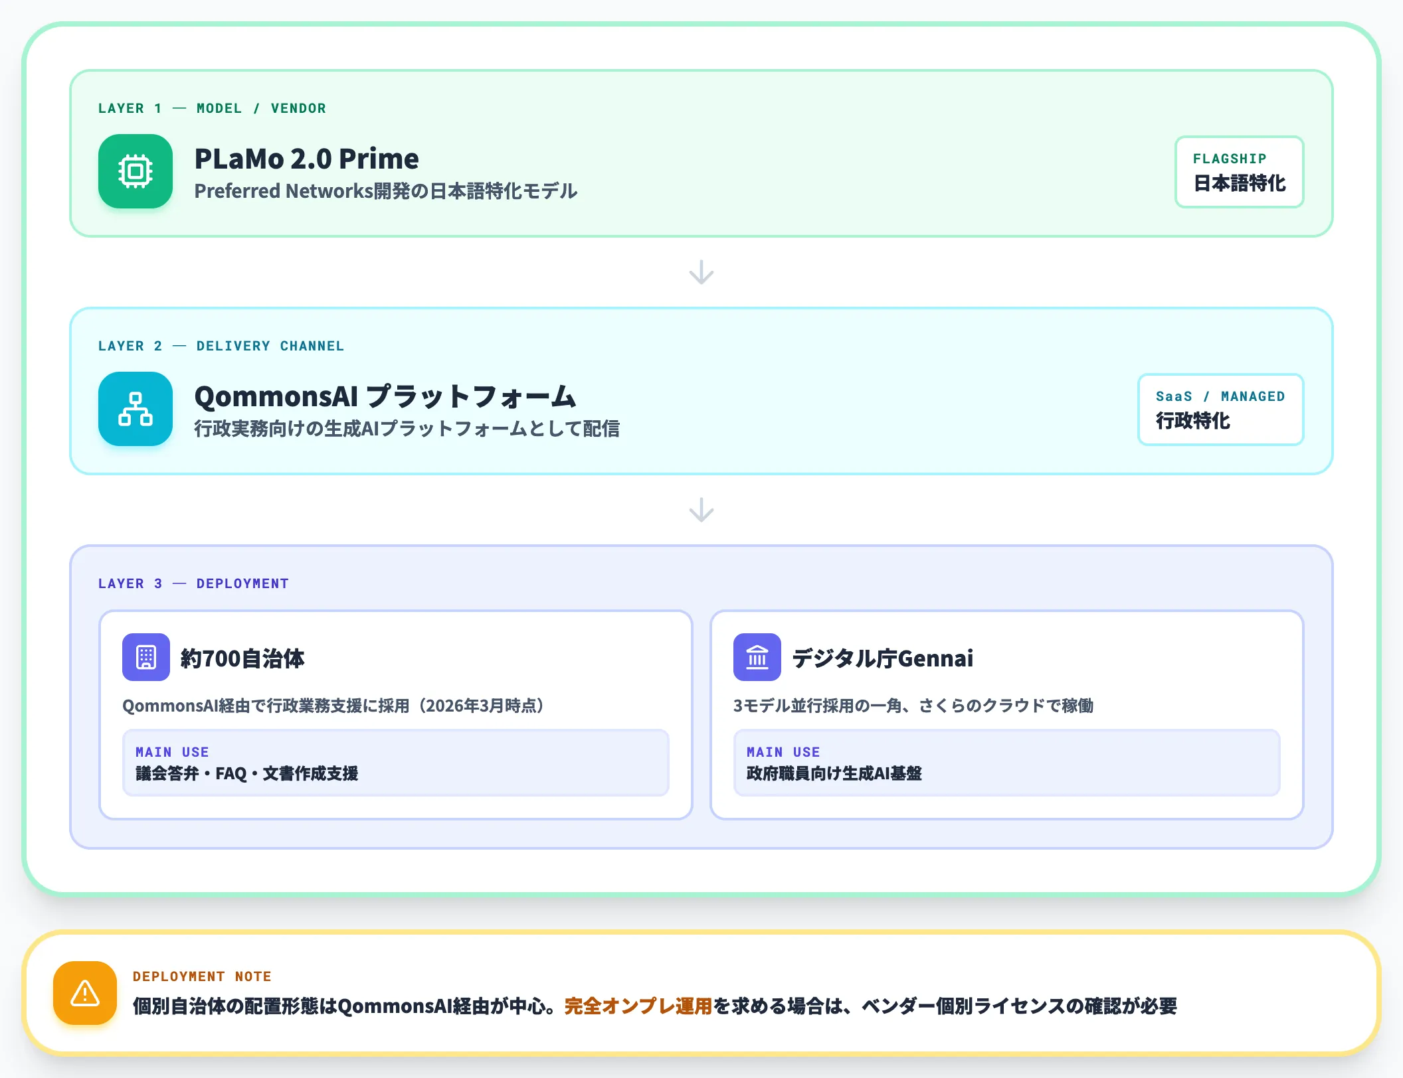Click the orange warning triangle icon

(85, 993)
